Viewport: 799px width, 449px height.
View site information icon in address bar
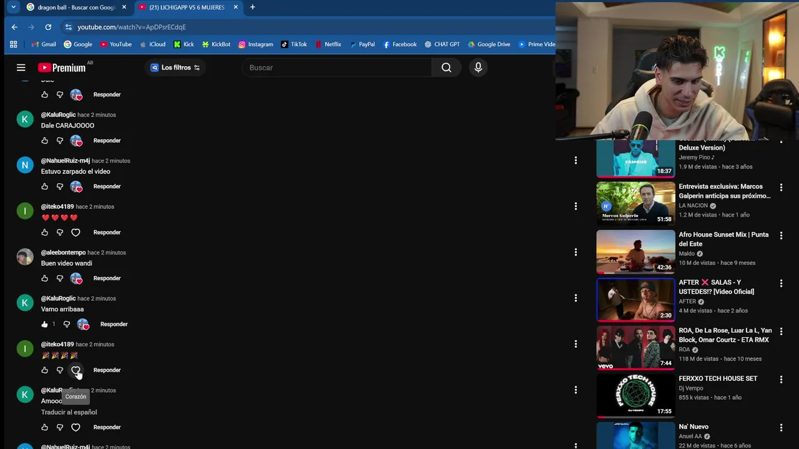pyautogui.click(x=68, y=27)
